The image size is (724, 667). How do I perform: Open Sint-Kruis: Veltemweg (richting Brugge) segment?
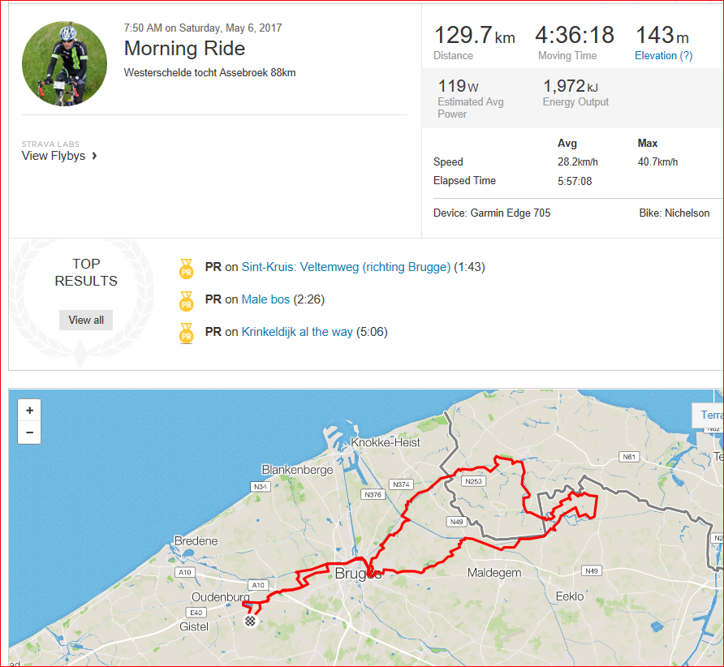(346, 267)
